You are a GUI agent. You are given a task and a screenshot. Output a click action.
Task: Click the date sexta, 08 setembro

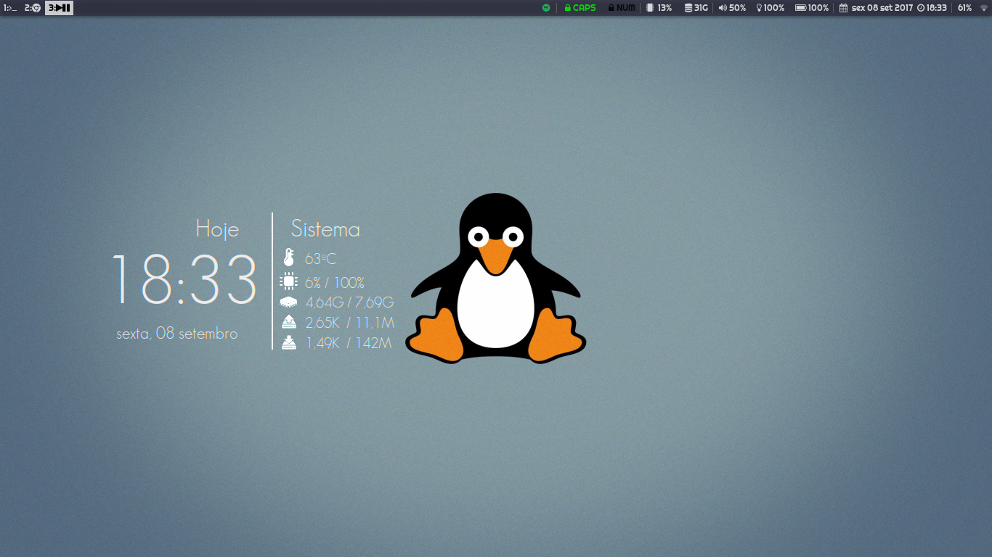pyautogui.click(x=176, y=334)
